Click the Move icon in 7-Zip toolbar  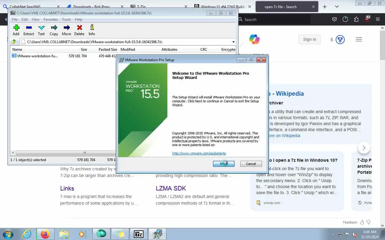point(66,28)
